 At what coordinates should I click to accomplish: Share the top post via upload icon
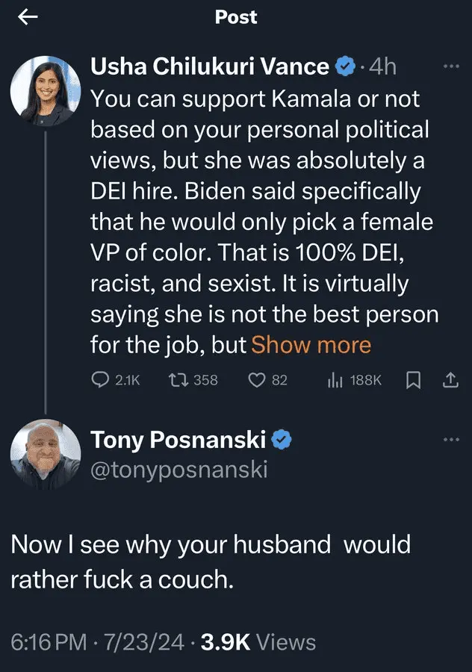click(x=450, y=380)
